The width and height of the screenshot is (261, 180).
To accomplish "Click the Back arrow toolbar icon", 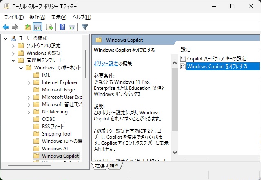I will point(6,27).
